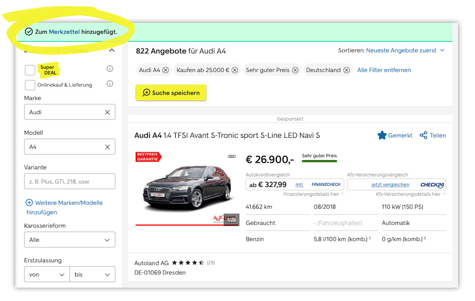The image size is (475, 301).
Task: Click the Teilen share icon
Action: (424, 135)
